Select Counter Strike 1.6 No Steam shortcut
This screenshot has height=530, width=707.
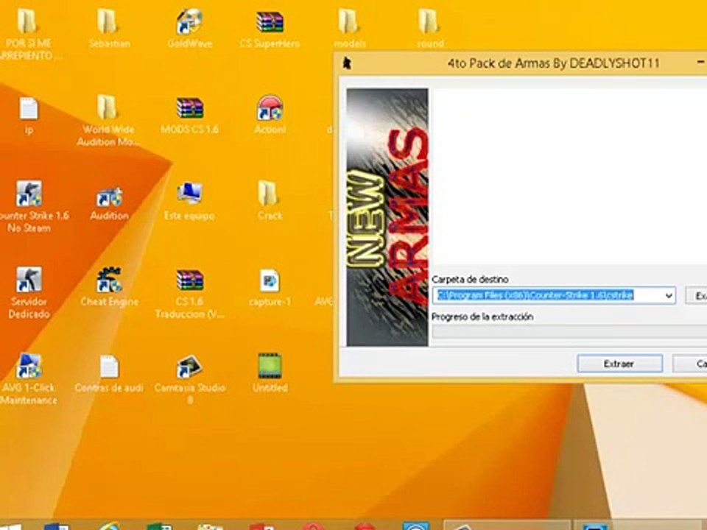pos(31,207)
